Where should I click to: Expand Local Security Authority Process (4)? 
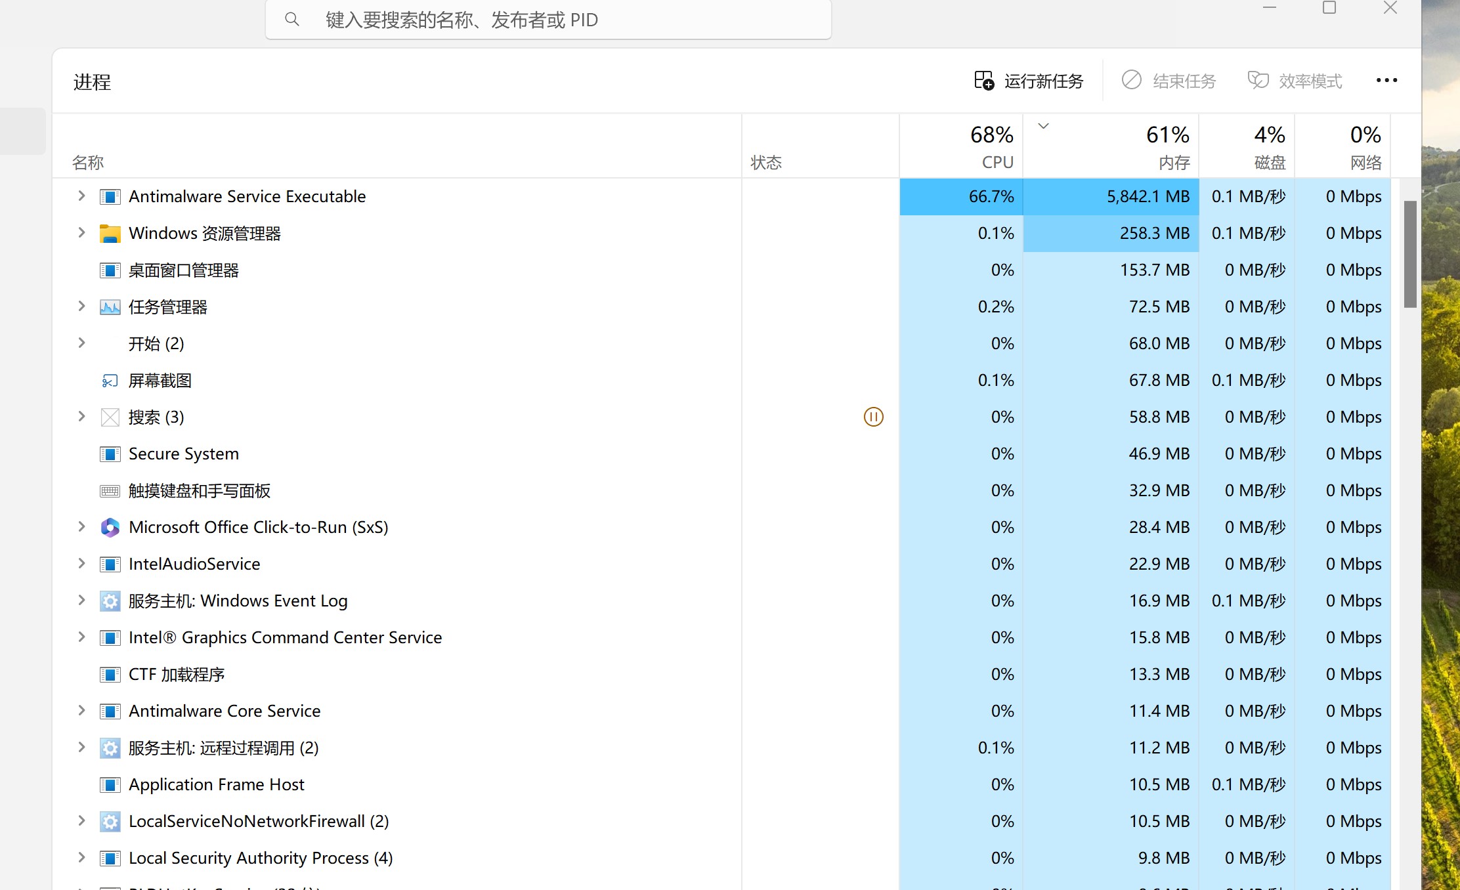[x=81, y=857]
